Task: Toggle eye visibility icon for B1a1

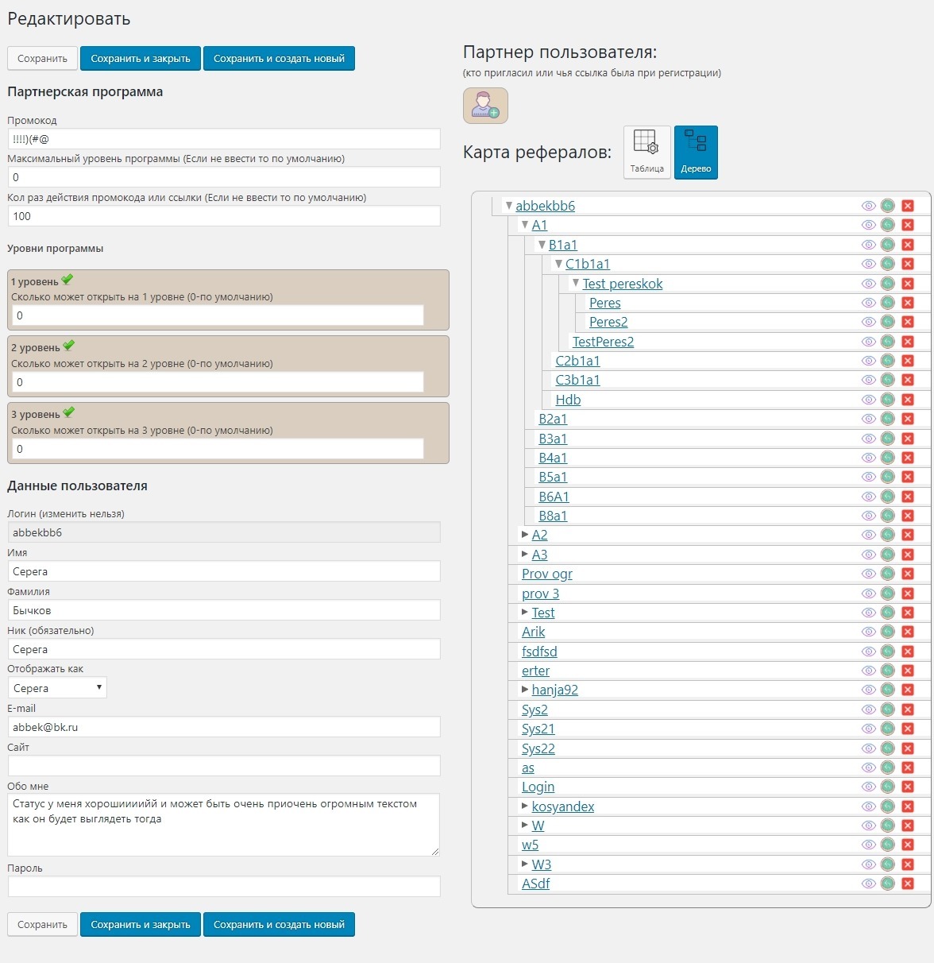Action: pos(868,245)
